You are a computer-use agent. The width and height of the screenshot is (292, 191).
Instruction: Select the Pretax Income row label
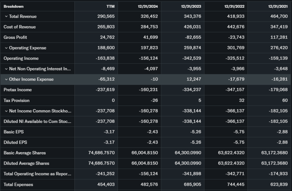18,90
